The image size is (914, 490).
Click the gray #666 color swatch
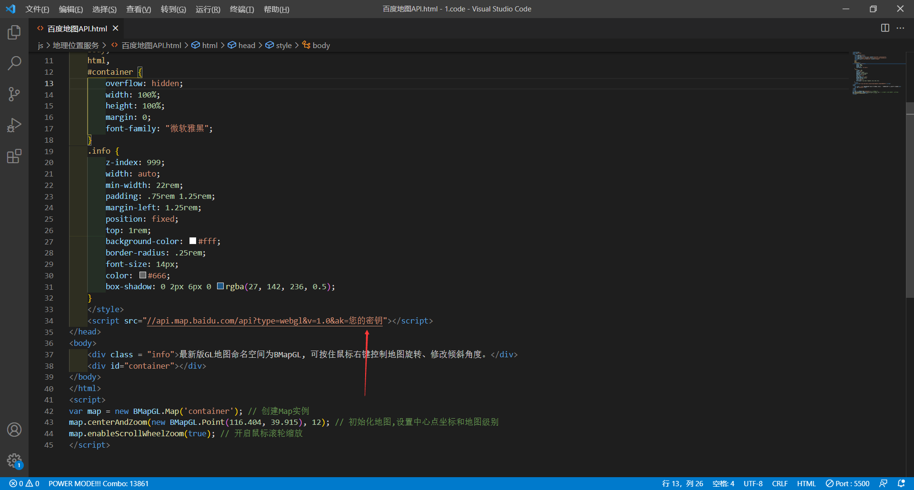point(142,275)
